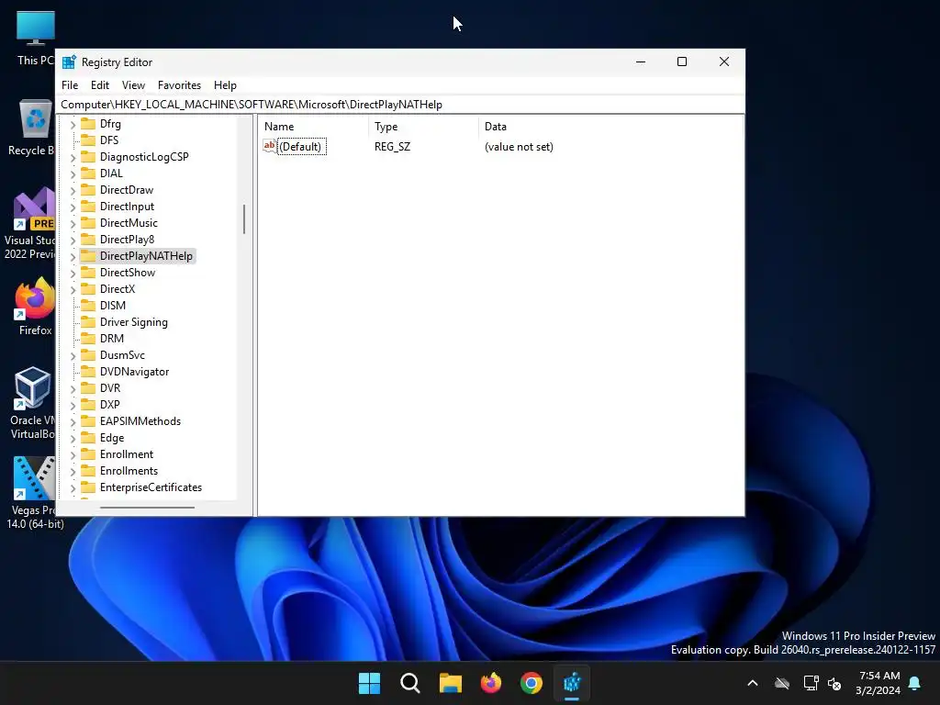Viewport: 940px width, 705px height.
Task: Expand the DirectInput key
Action: (73, 207)
